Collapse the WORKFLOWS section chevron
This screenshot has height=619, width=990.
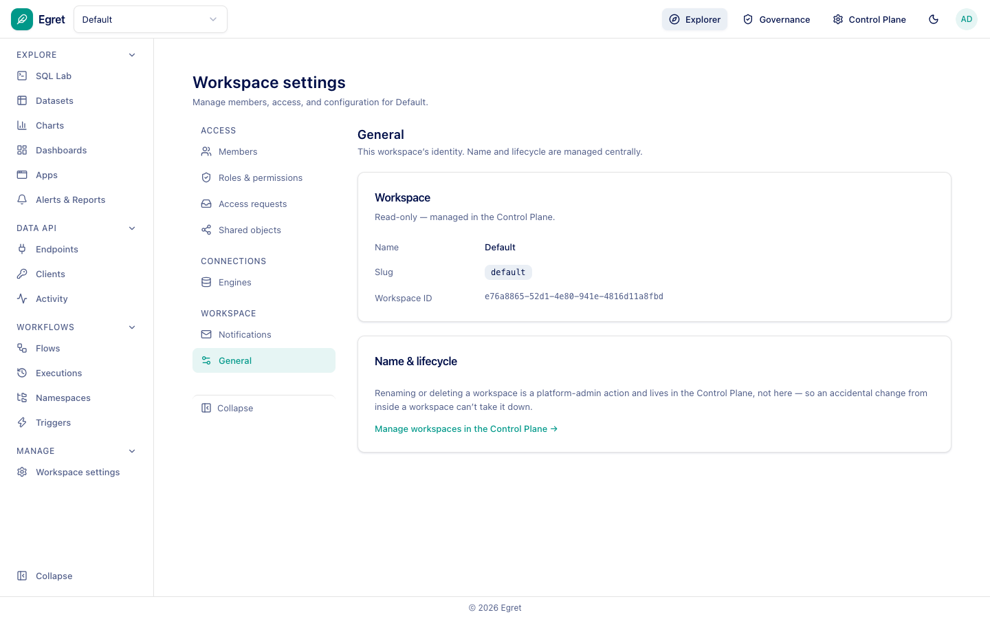[x=132, y=327]
